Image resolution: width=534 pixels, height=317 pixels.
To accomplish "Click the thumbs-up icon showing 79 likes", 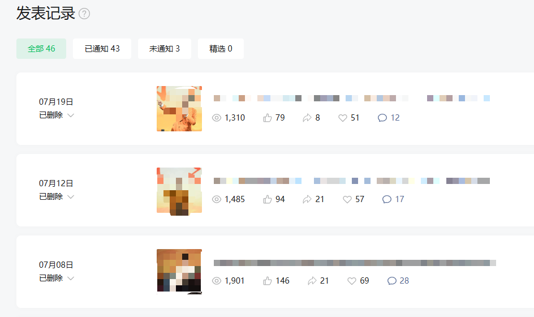I will tap(268, 118).
